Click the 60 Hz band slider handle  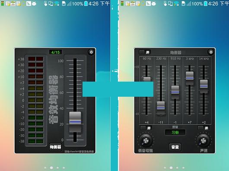pyautogui.click(x=147, y=79)
